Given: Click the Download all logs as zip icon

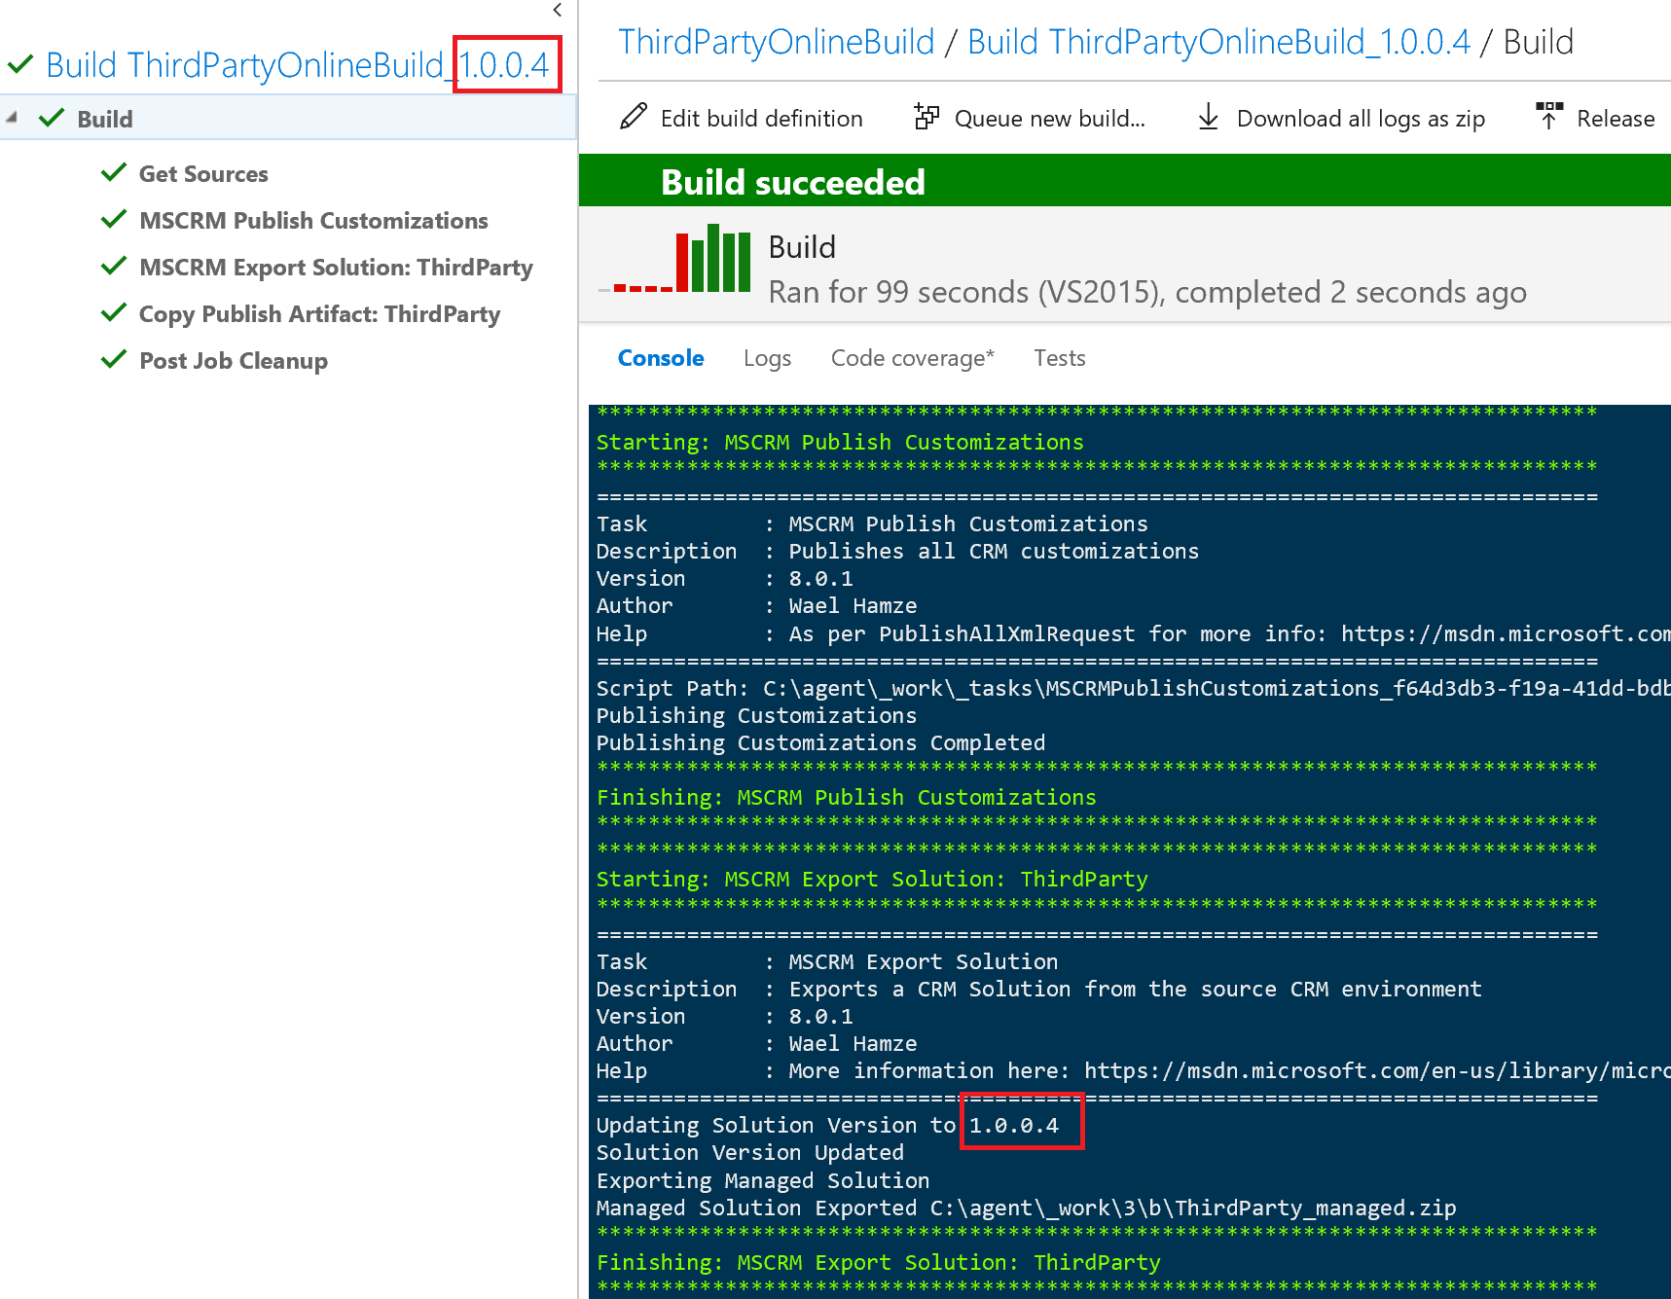Looking at the screenshot, I should (x=1209, y=117).
